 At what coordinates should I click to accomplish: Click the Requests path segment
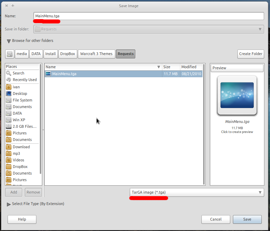(x=126, y=54)
